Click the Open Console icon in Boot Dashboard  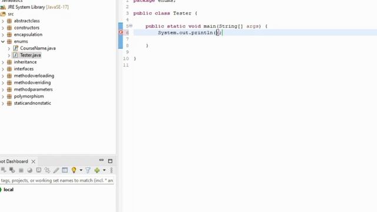pos(38,170)
